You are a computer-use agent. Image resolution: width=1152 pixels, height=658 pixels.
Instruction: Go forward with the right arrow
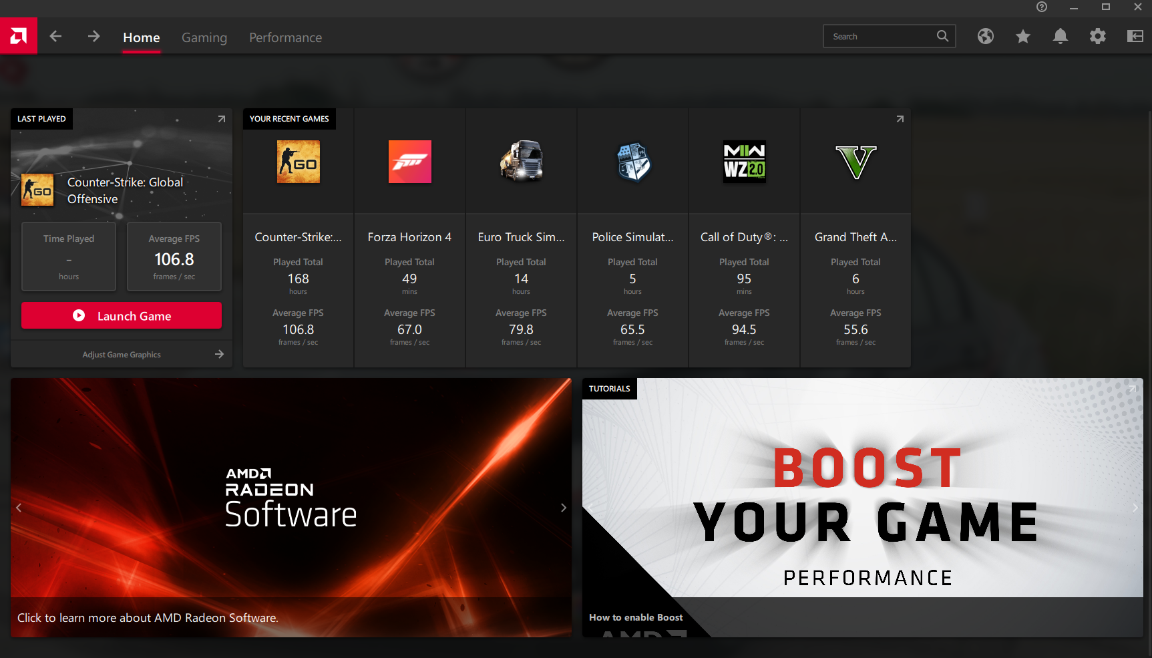click(94, 36)
